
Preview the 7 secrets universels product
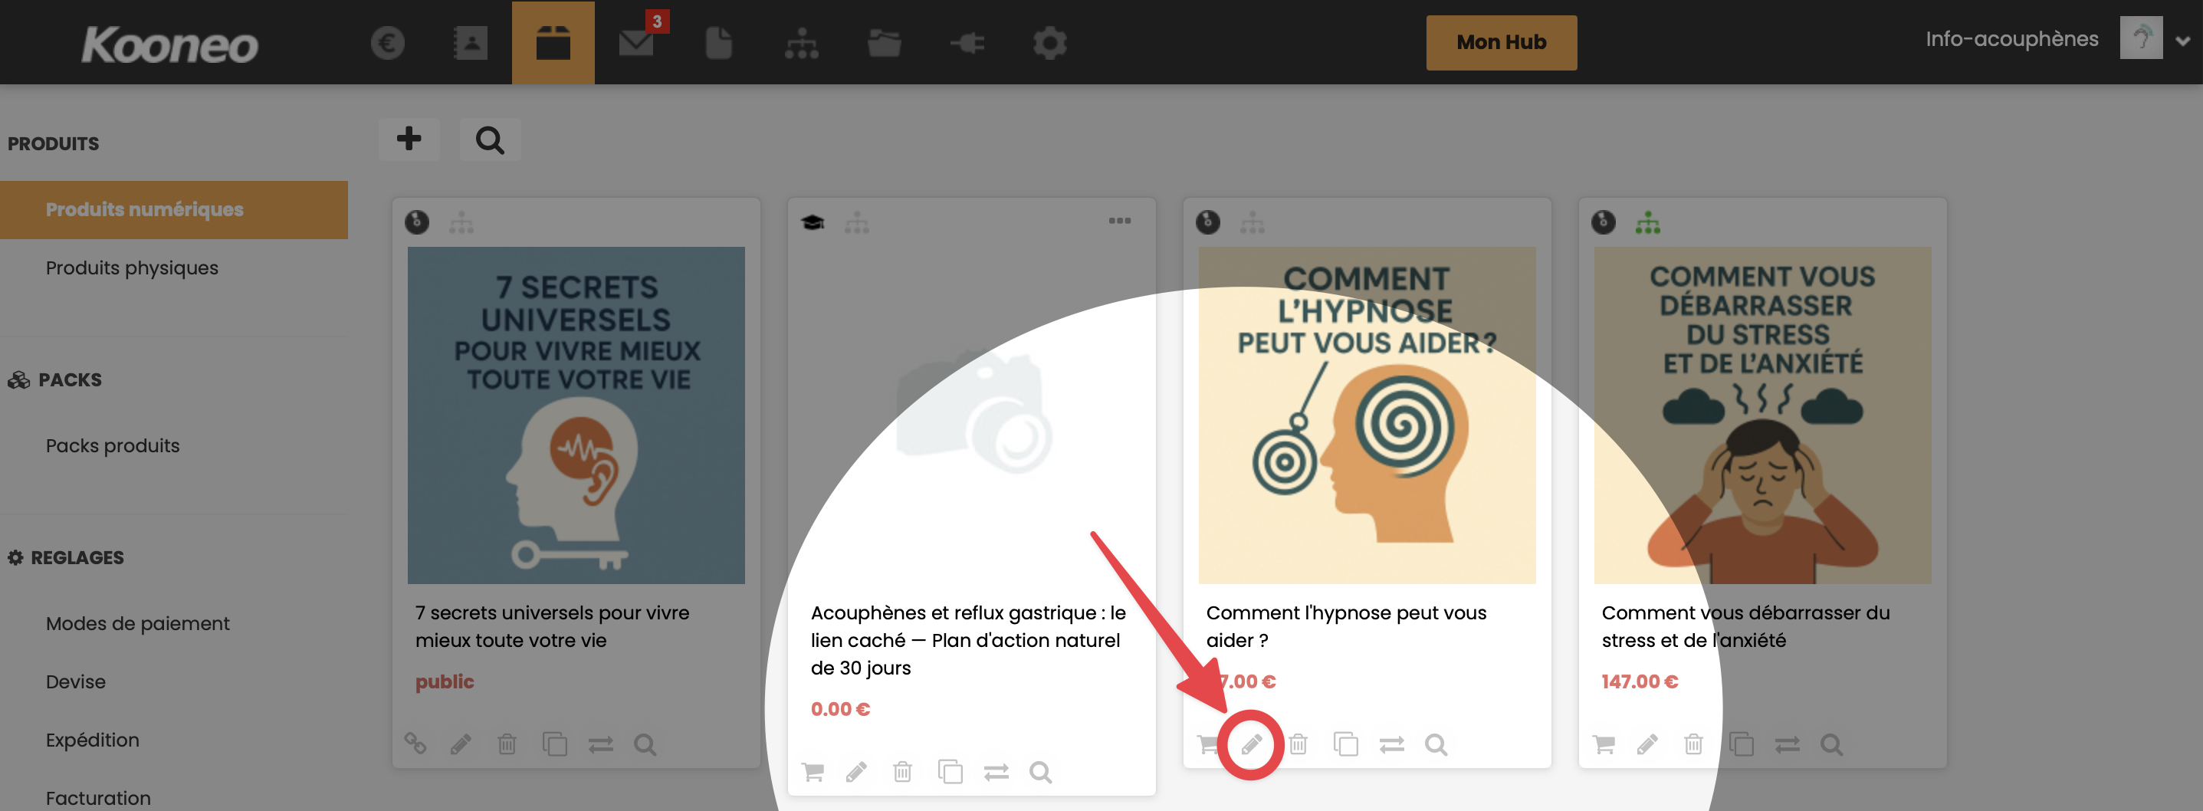[645, 745]
